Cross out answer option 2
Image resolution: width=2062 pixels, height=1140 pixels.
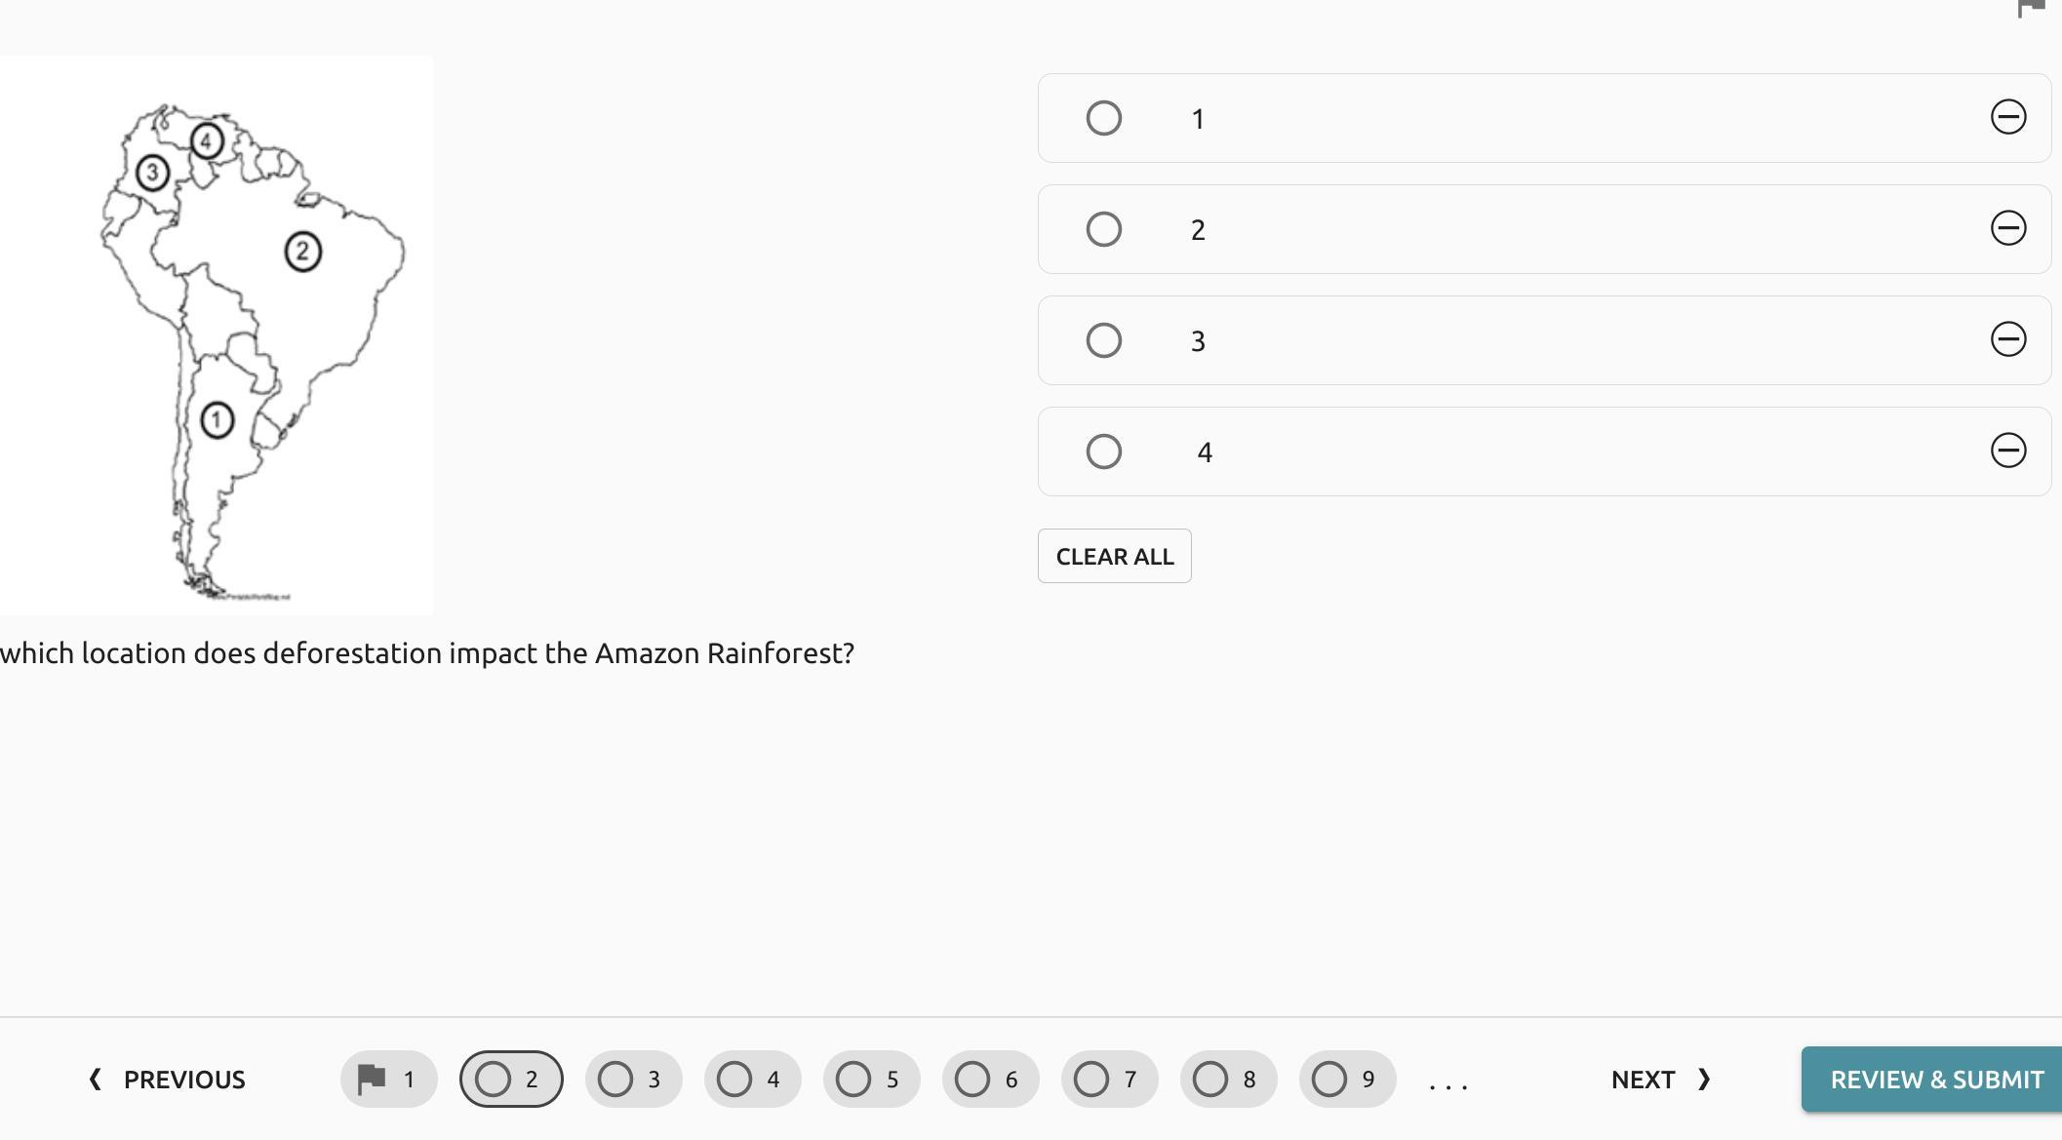(2007, 228)
